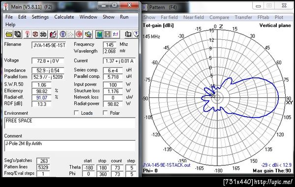The height and width of the screenshot is (187, 295).
Task: Click the Network loss field 0
Action: (x=113, y=97)
